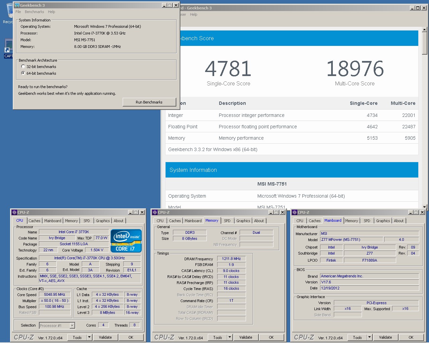Click the Integer row in results table

292,115
